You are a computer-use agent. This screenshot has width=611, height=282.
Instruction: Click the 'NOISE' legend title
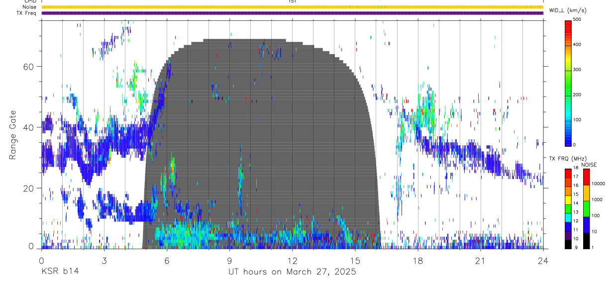(x=589, y=165)
